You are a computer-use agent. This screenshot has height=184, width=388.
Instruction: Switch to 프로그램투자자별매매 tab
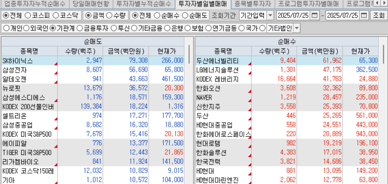[x=308, y=4]
